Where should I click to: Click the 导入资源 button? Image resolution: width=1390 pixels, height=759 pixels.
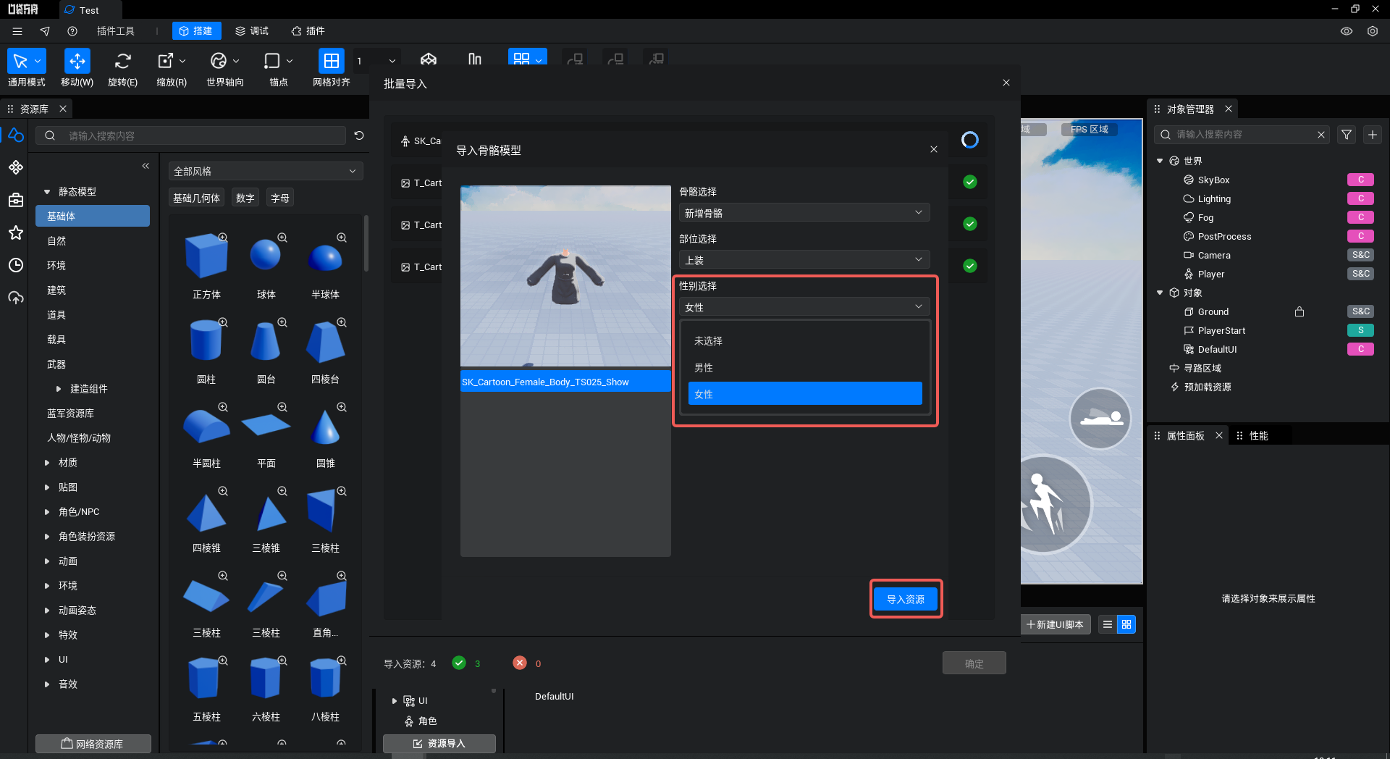[x=906, y=599]
